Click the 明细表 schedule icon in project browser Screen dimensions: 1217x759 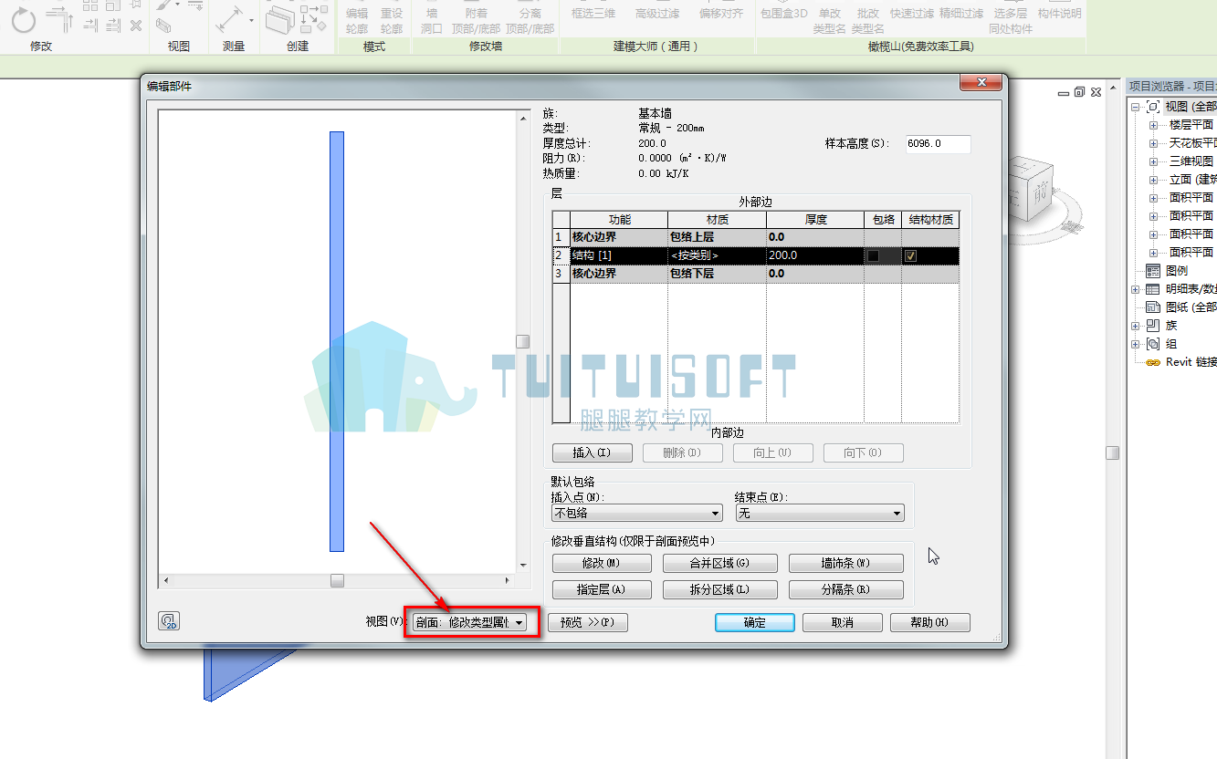pos(1154,289)
